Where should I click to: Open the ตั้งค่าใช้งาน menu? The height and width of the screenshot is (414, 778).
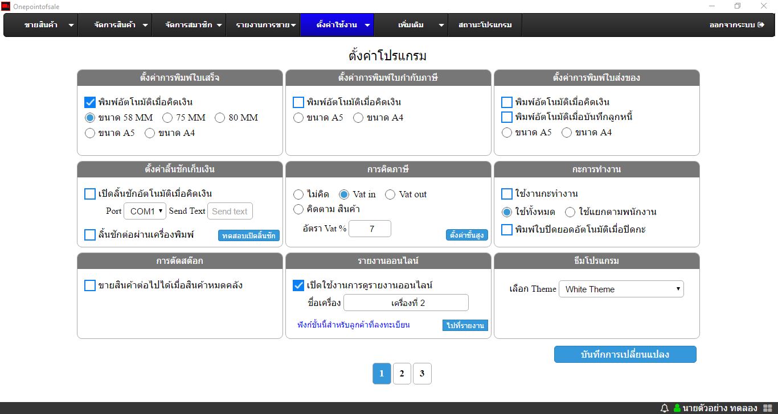337,25
